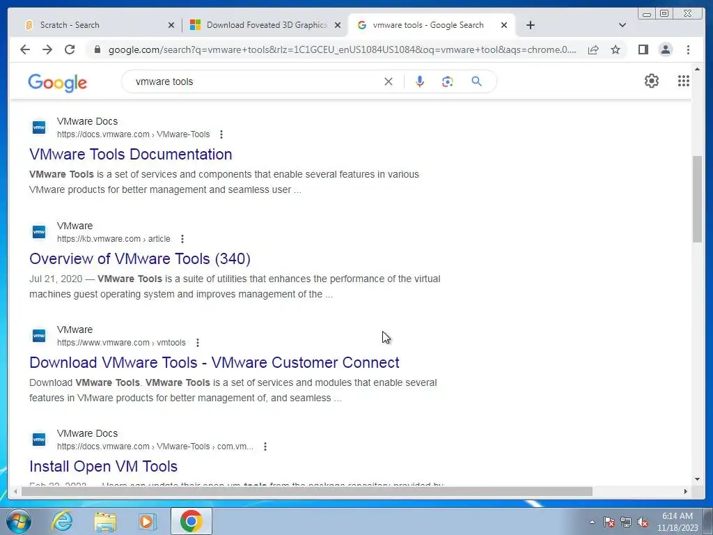Go forward to the next page
This screenshot has width=713, height=535.
click(x=47, y=49)
